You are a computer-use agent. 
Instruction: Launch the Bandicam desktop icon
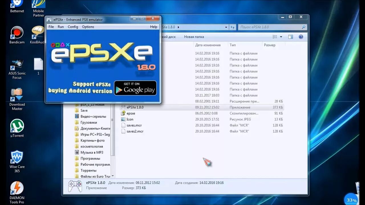coord(17,35)
